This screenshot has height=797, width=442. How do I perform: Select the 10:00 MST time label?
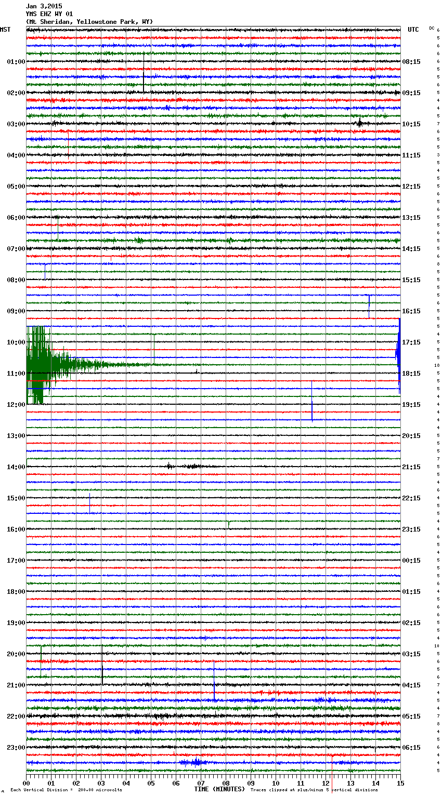(x=16, y=342)
